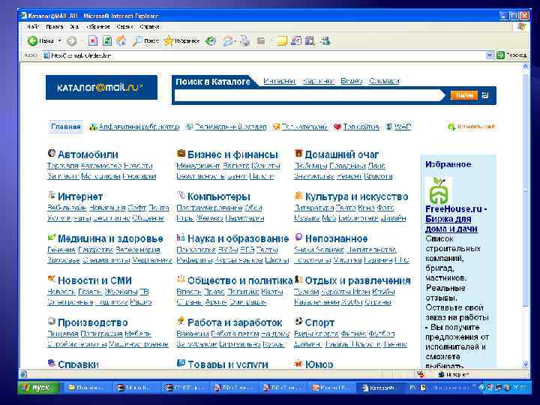The image size is (540, 405).
Task: Switch search to Видео tab
Action: [x=351, y=81]
